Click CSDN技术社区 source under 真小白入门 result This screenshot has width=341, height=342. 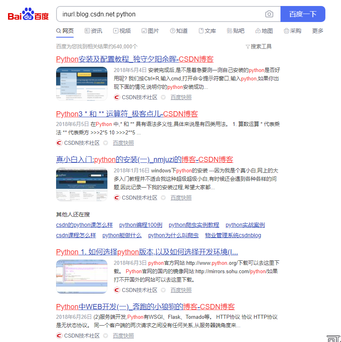tap(139, 198)
